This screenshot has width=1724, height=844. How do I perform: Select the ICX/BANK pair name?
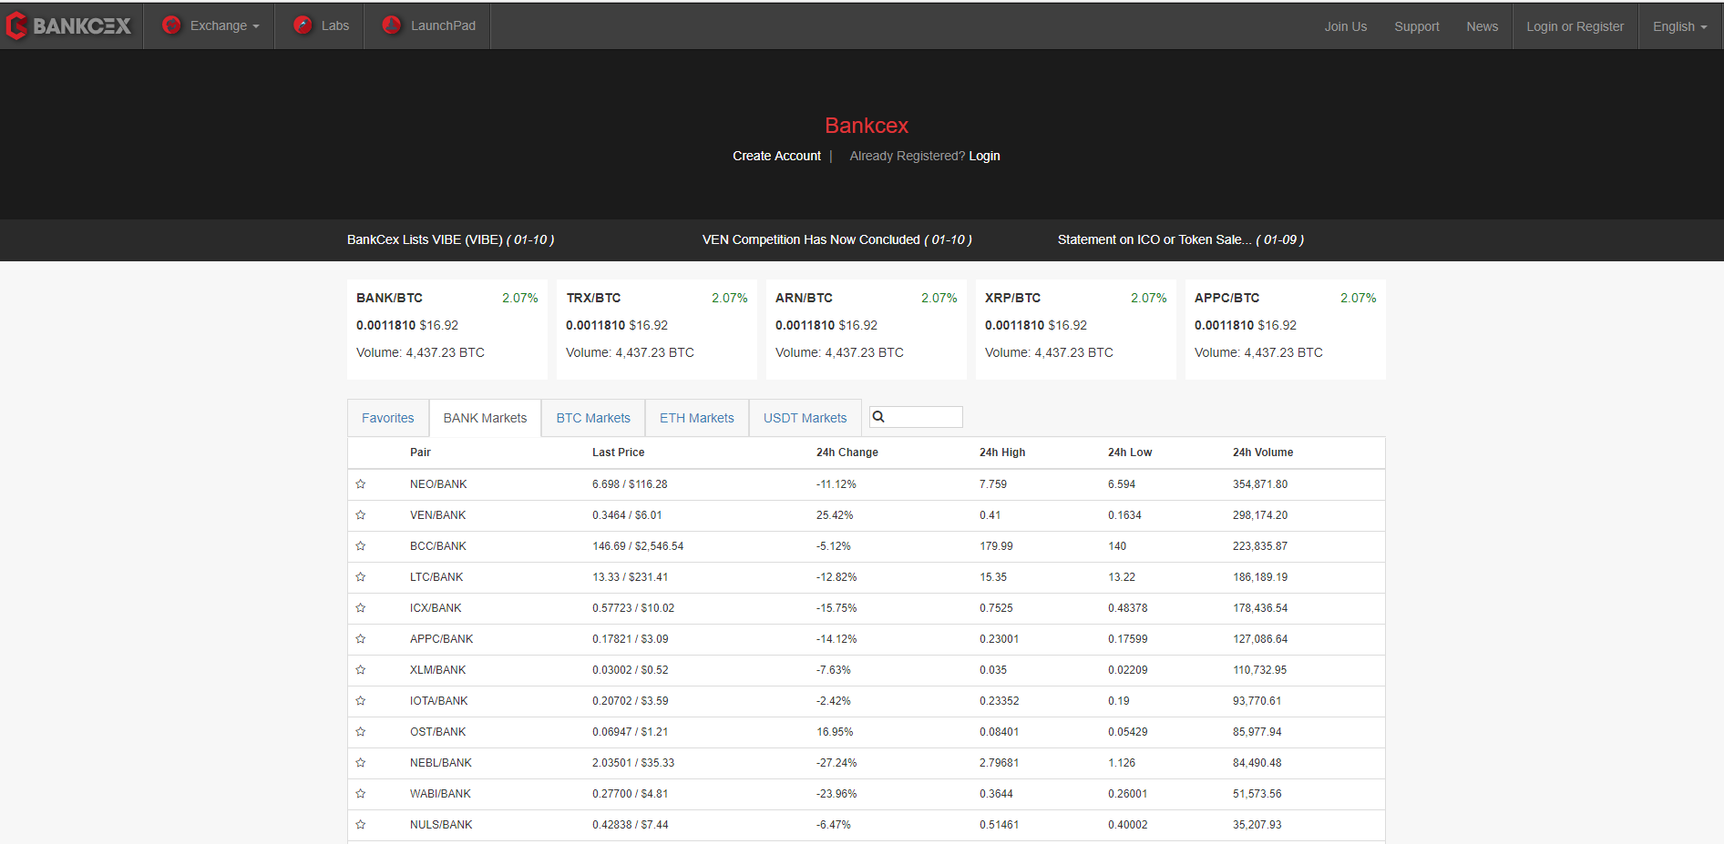click(436, 608)
